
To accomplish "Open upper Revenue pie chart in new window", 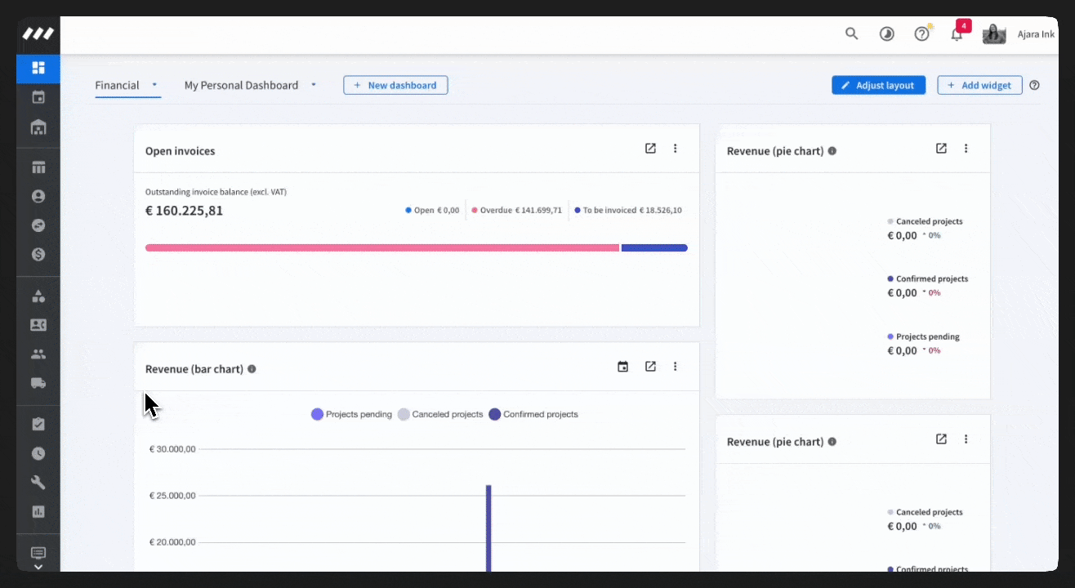I will pos(941,149).
